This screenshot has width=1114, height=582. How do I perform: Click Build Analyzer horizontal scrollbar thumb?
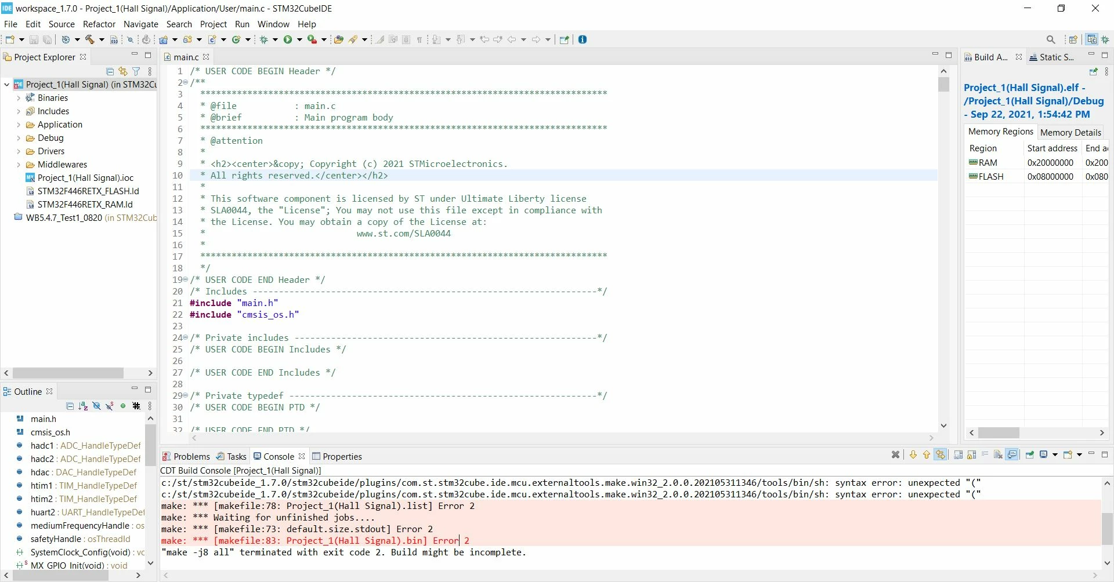click(999, 433)
